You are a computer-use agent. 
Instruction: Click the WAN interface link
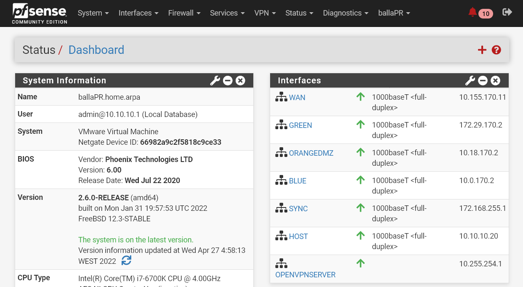(297, 98)
